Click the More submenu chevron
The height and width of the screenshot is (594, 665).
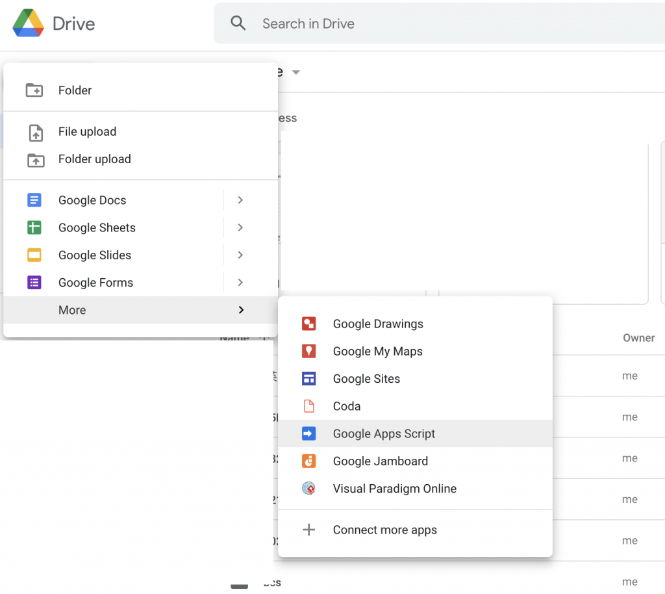[241, 310]
